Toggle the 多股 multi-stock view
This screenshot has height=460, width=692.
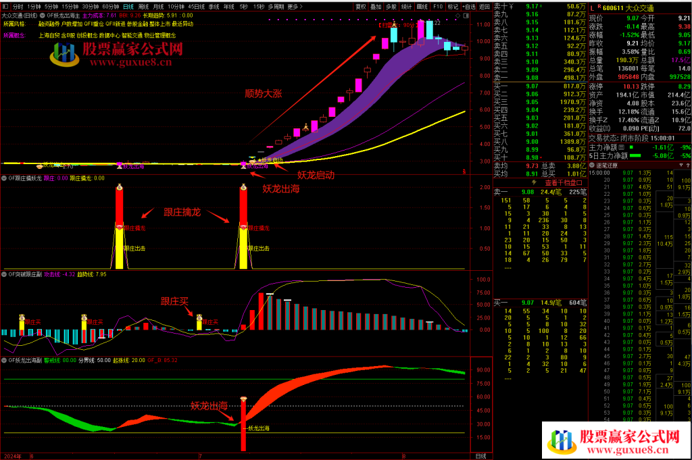[391, 6]
